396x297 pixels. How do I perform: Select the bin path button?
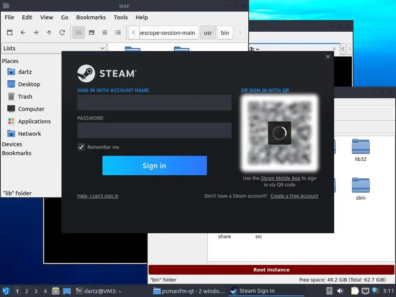click(x=225, y=32)
